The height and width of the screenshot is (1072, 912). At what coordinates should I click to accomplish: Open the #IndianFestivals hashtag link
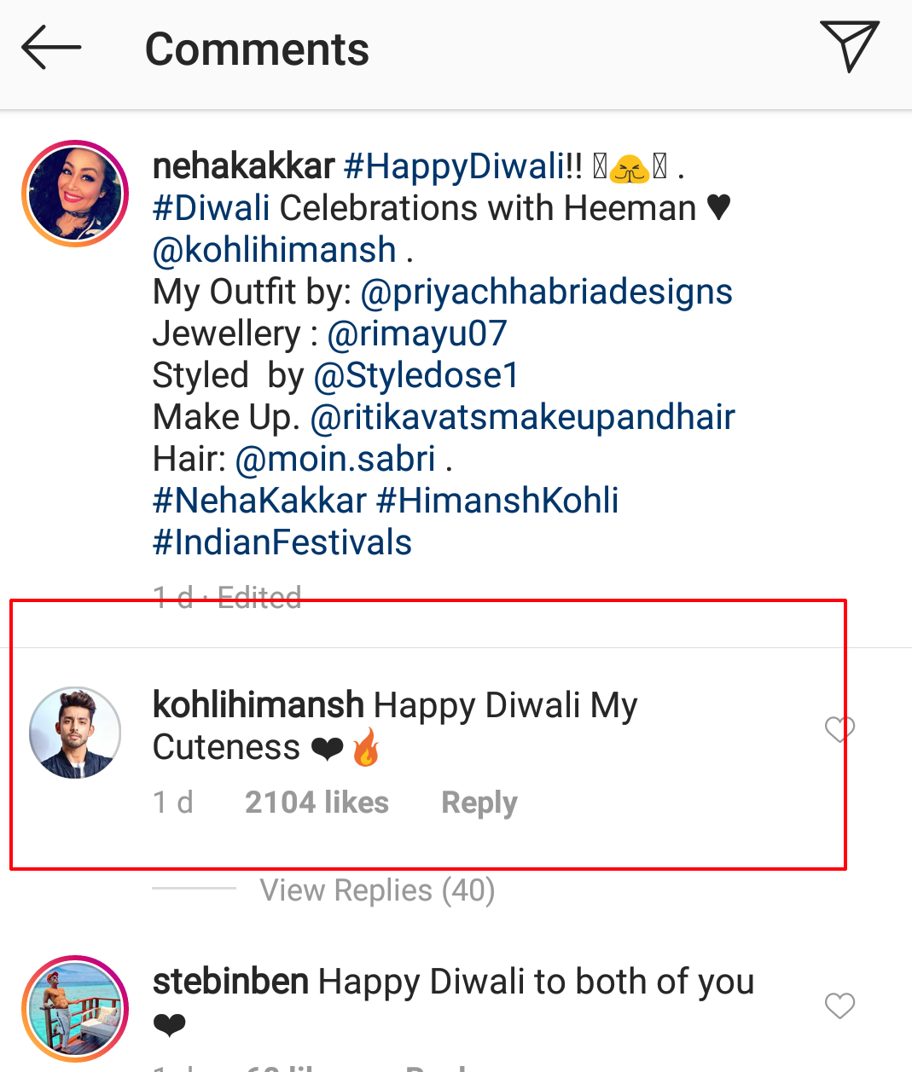pyautogui.click(x=282, y=542)
